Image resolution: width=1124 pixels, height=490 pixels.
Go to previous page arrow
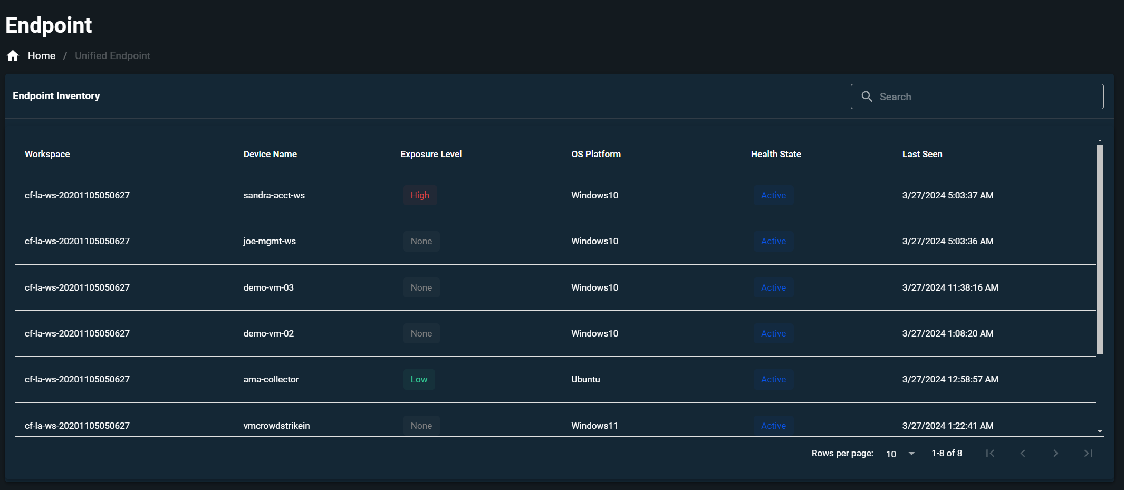click(1023, 454)
